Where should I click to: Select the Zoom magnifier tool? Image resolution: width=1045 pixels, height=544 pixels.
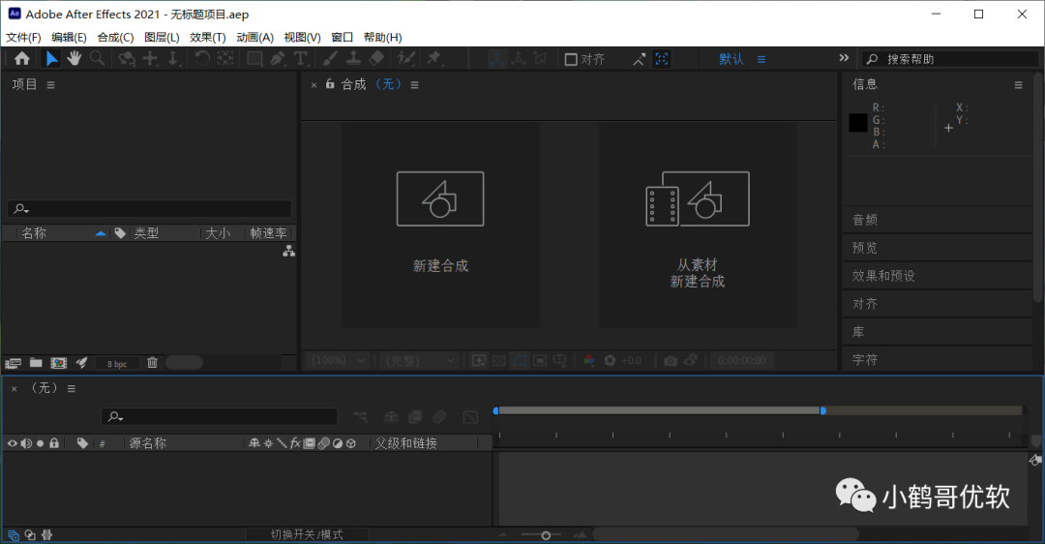point(98,59)
